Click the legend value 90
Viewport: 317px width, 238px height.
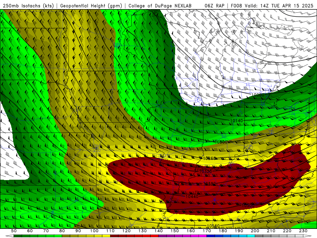click(x=78, y=231)
